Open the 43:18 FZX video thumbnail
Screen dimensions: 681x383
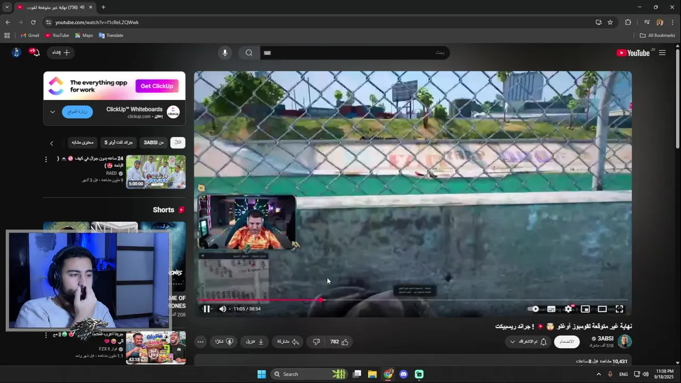click(x=156, y=347)
